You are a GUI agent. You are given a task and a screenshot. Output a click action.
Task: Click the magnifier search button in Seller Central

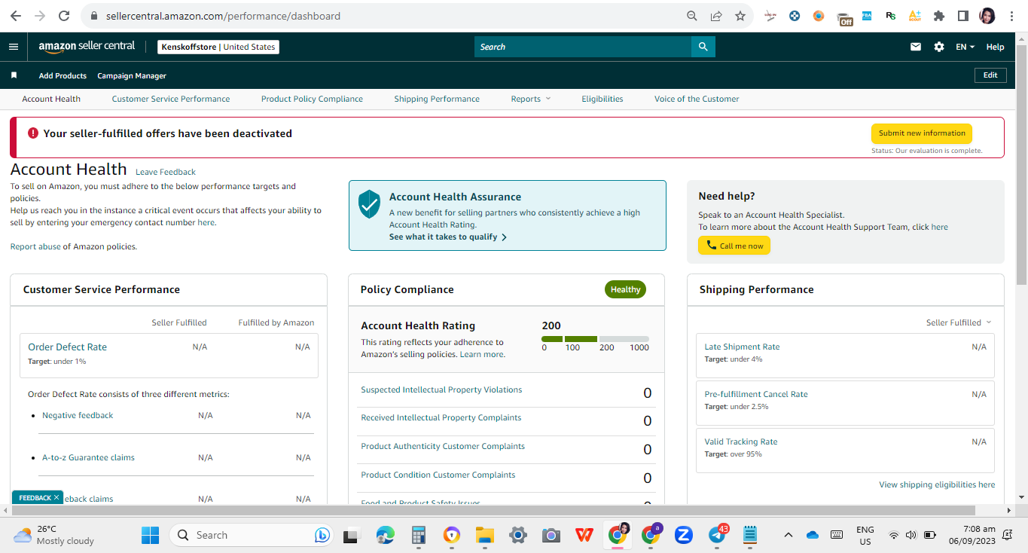click(x=703, y=47)
